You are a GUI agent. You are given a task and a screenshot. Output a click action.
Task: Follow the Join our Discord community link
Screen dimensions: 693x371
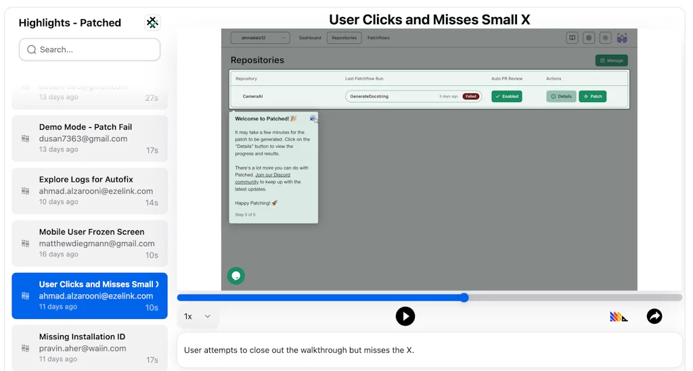(263, 178)
